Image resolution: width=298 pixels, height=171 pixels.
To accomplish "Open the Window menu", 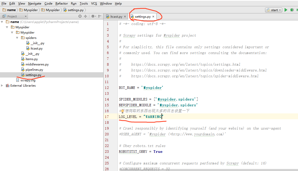I will (106, 4).
